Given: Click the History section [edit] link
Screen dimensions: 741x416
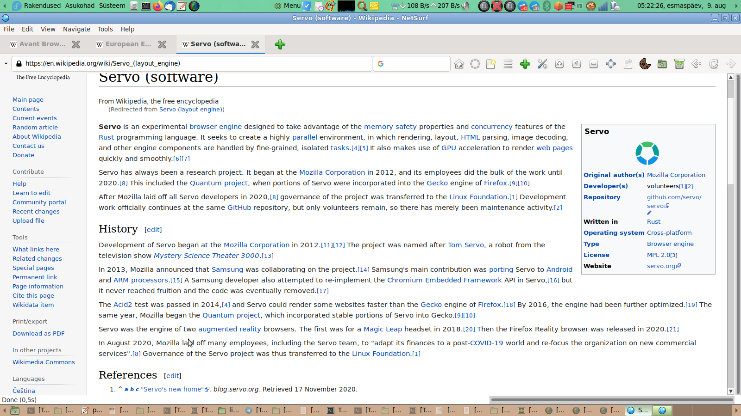Looking at the screenshot, I should tap(153, 230).
